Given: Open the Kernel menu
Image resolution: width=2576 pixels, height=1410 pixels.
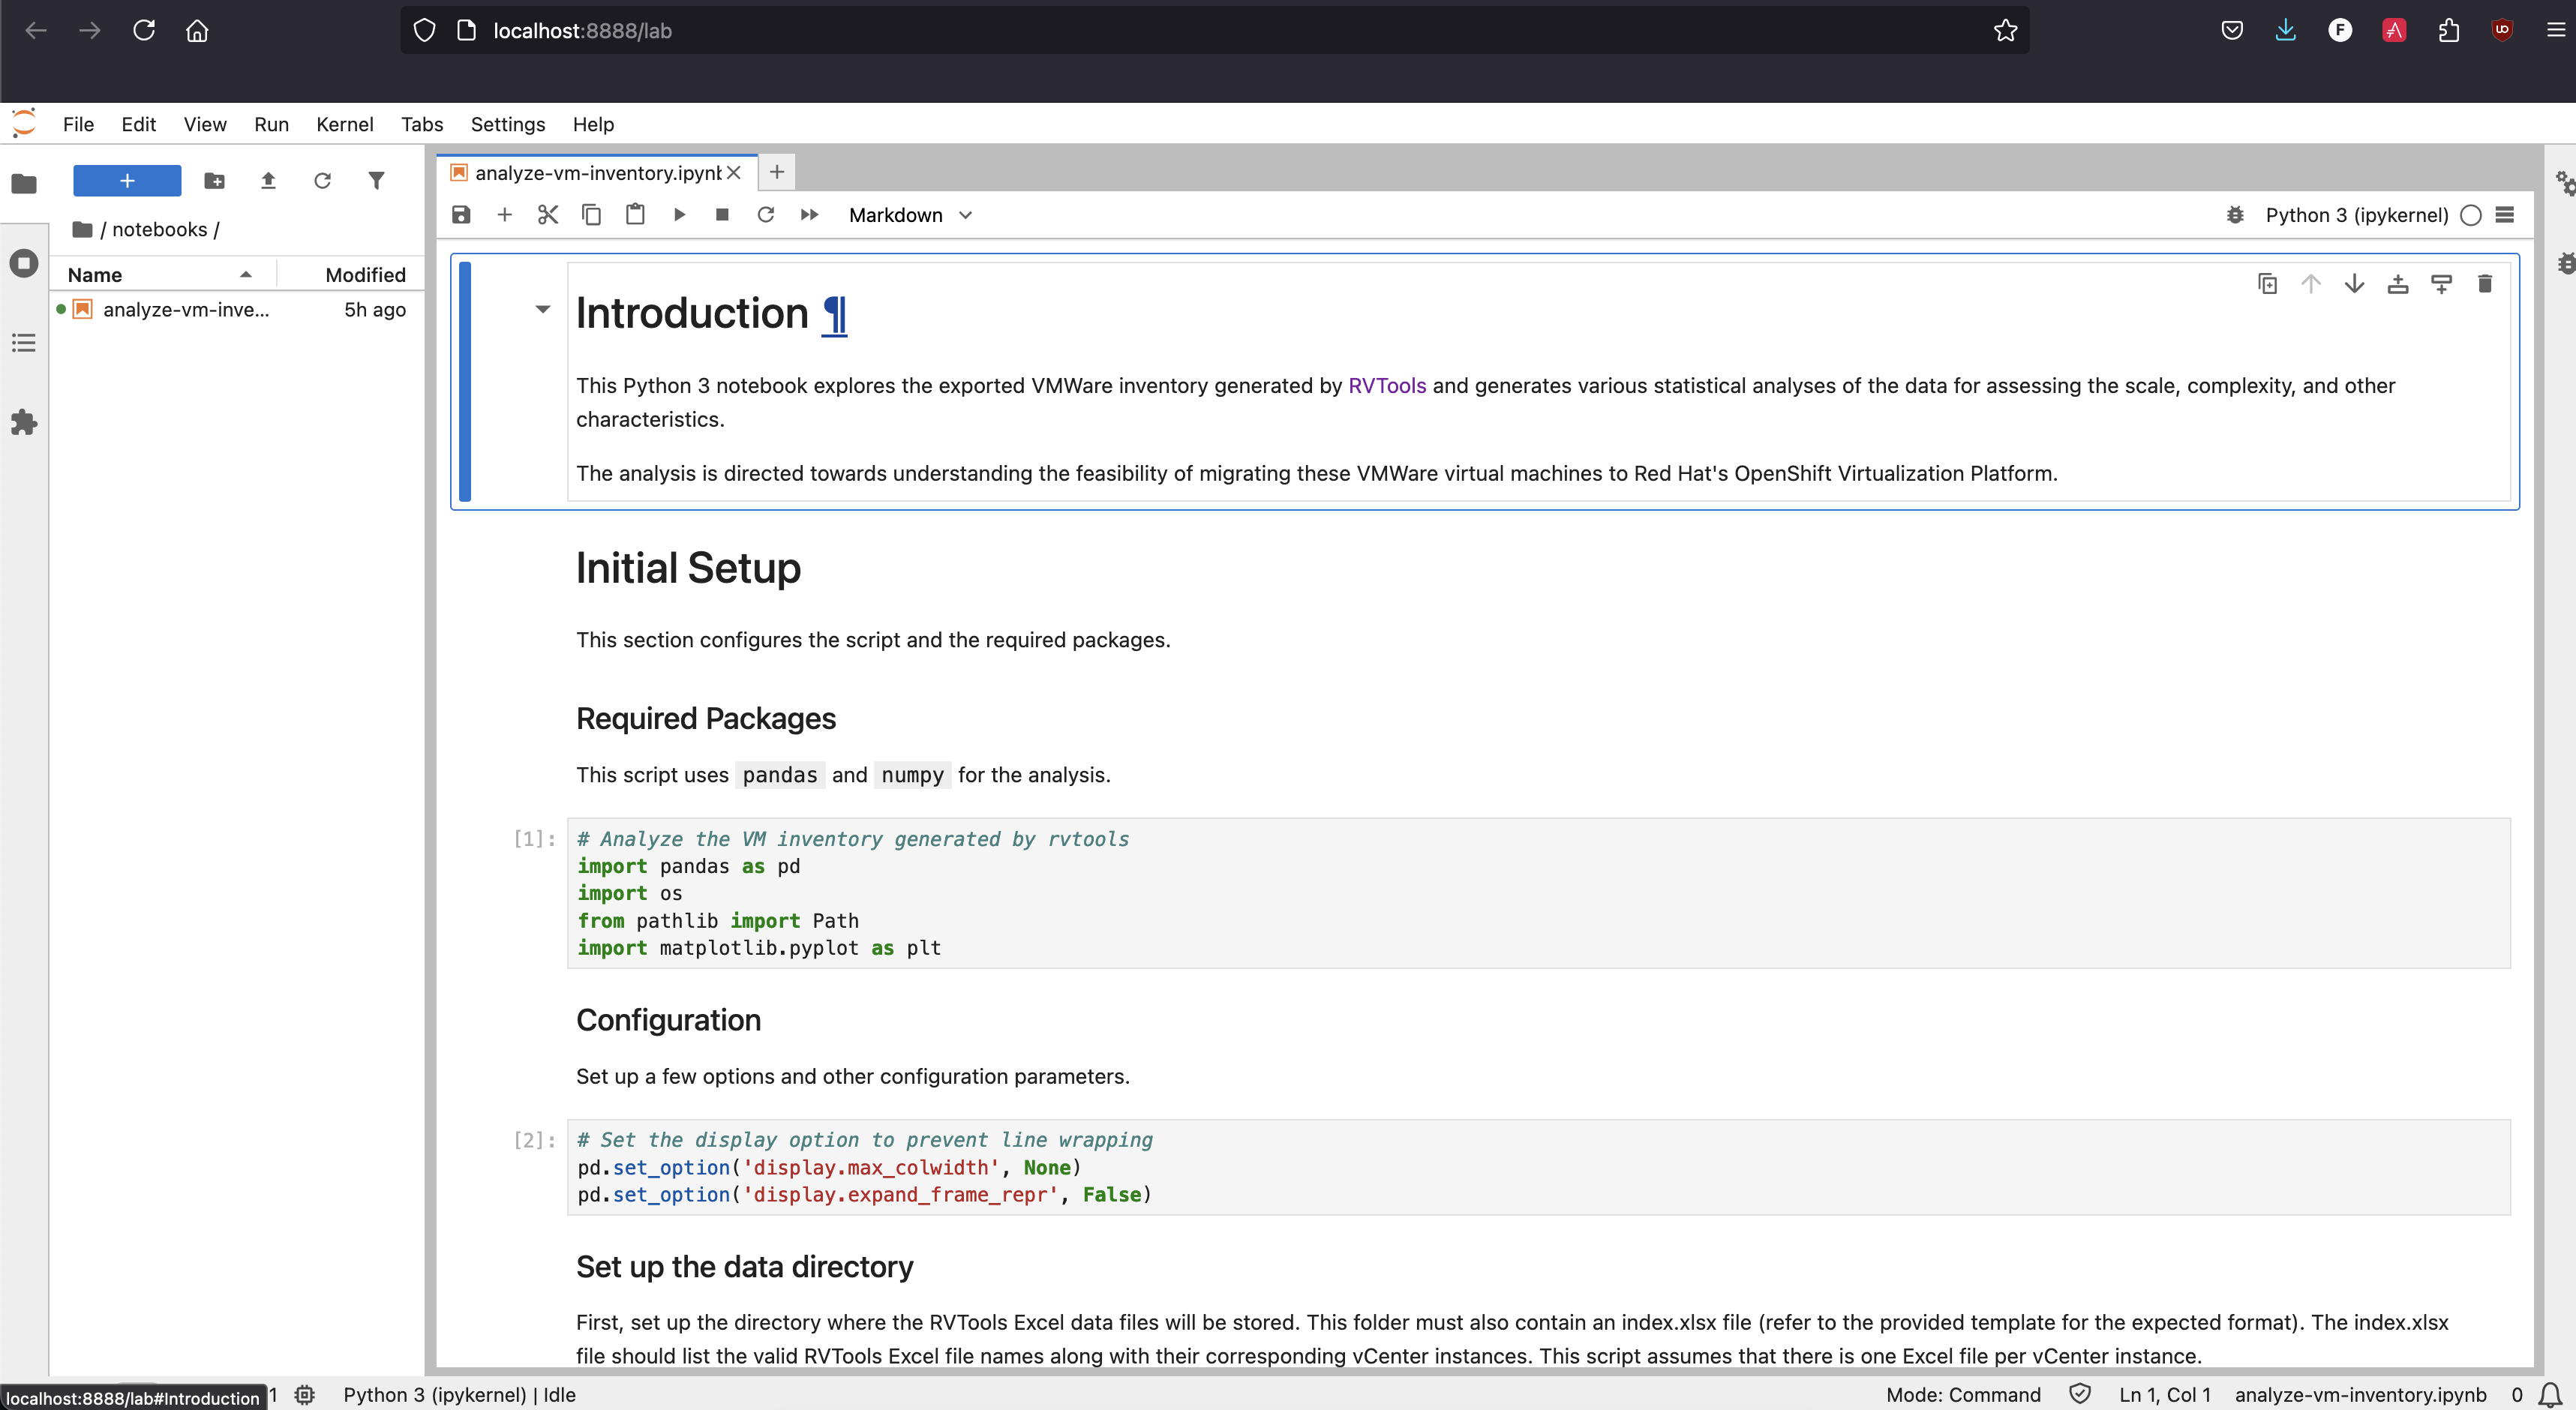Looking at the screenshot, I should tap(344, 124).
